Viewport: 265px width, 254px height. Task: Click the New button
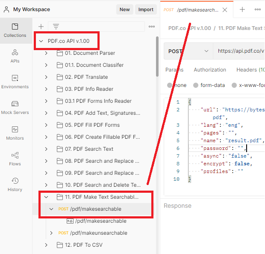(125, 9)
